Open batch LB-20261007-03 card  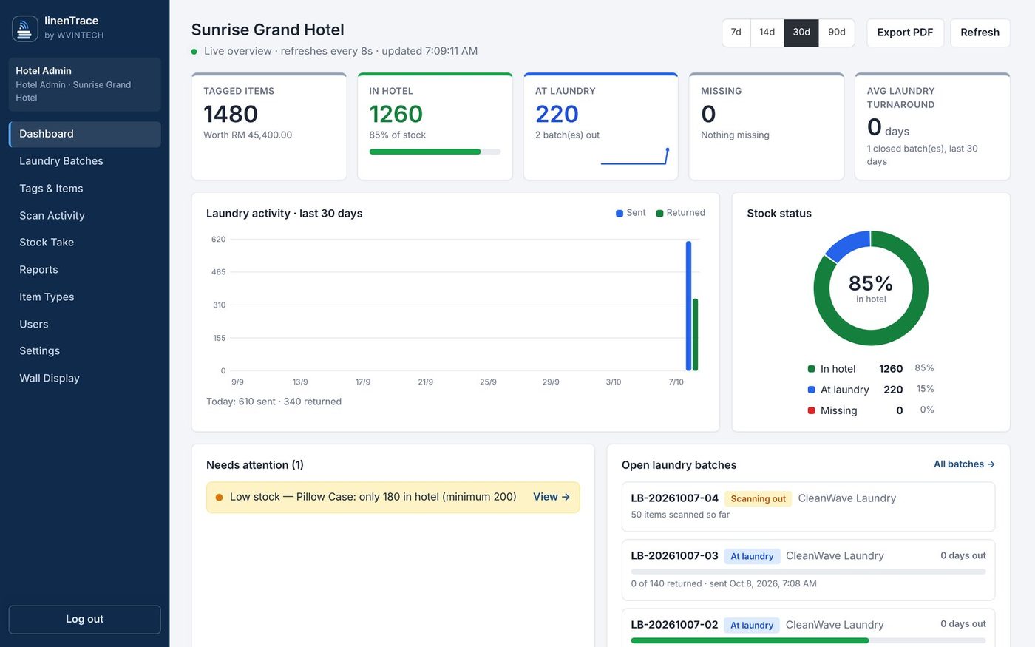point(808,570)
